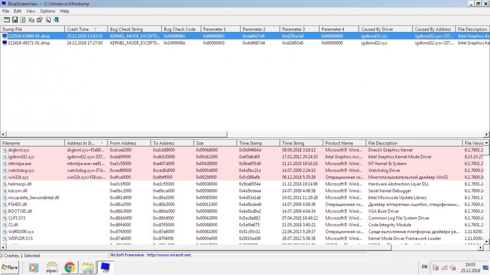Open Google Chrome from the taskbar
Image resolution: width=490 pixels, height=275 pixels.
[69, 267]
